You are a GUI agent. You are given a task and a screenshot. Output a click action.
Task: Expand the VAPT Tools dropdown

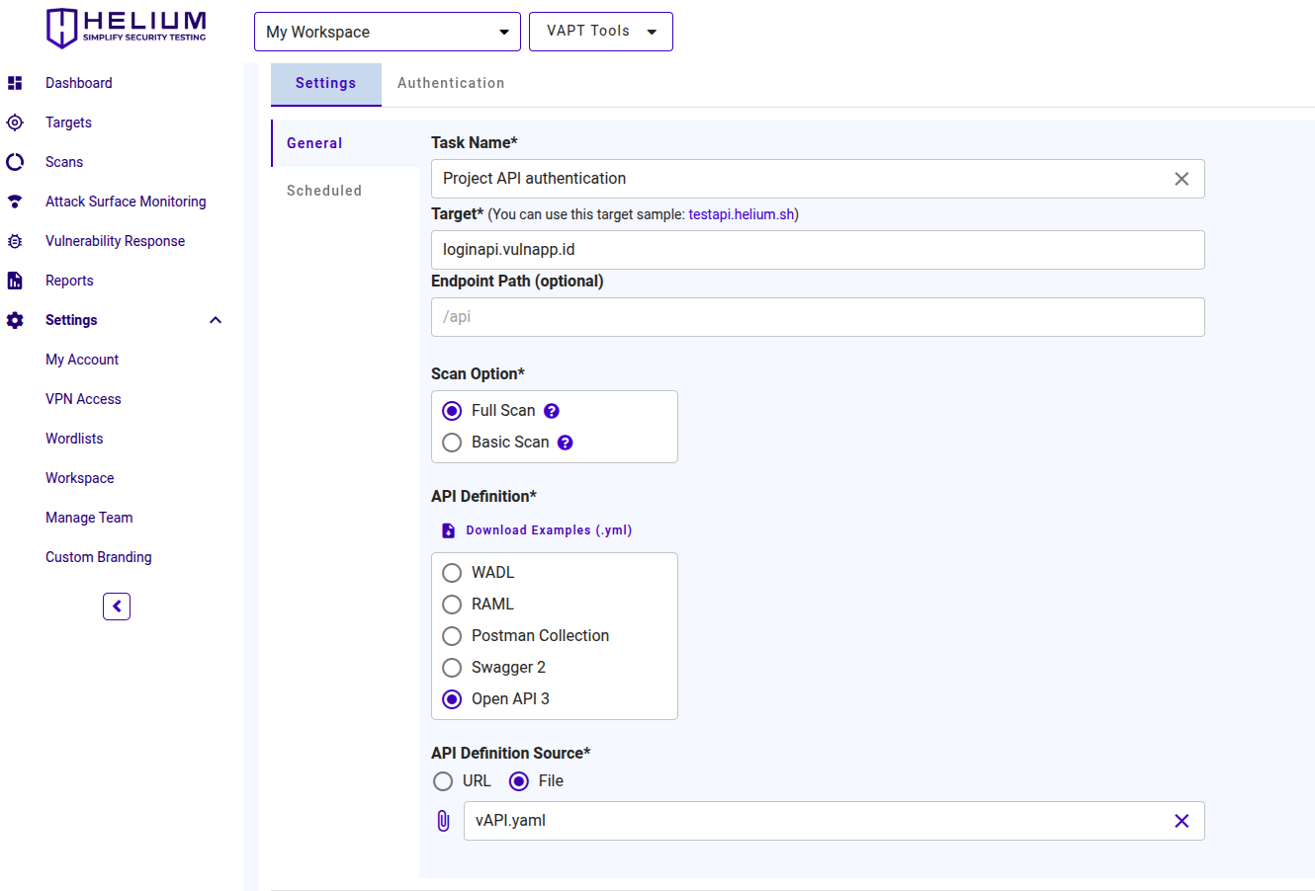point(600,32)
